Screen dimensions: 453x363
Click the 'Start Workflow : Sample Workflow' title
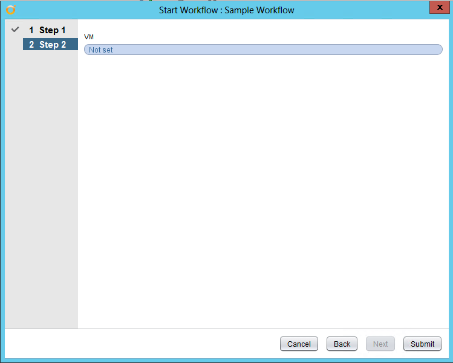pos(226,10)
